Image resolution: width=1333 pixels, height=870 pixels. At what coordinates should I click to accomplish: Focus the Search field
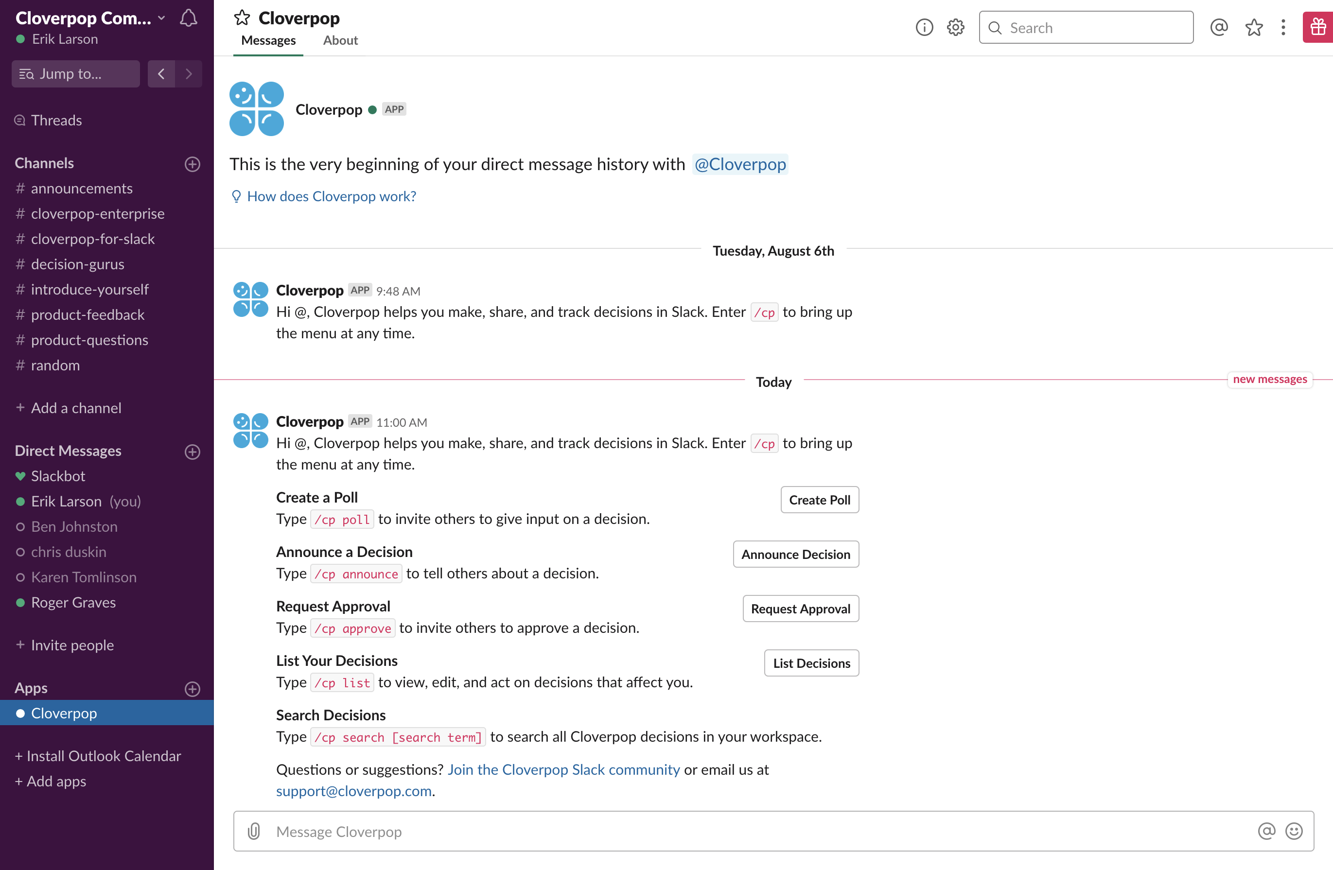(x=1086, y=27)
